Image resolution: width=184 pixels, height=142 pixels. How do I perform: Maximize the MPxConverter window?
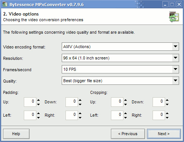(x=172, y=5)
